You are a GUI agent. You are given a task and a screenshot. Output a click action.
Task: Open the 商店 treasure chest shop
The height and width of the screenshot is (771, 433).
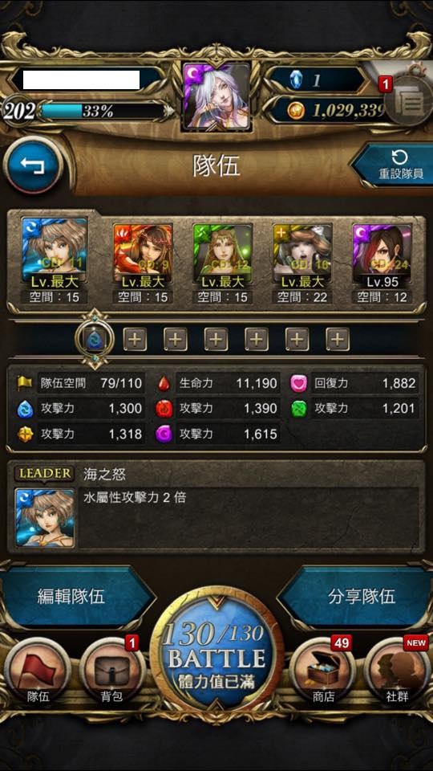pos(323,671)
